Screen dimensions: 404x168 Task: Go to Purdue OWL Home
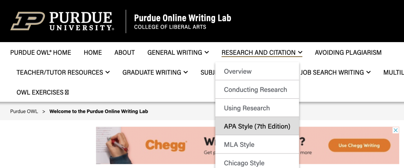(x=41, y=53)
